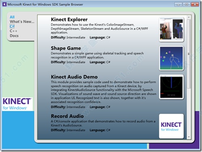The image size is (202, 152).
Task: Filter samples by C++ in sidebar
Action: (13, 31)
